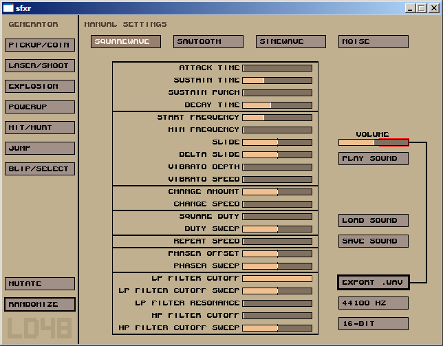This screenshot has width=443, height=346.
Task: Generate a Jump sound
Action: (40, 149)
